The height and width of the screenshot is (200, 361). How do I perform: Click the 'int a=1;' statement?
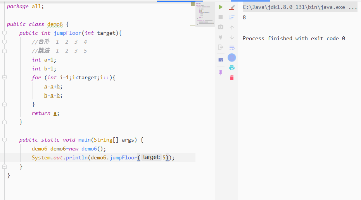[x=44, y=60]
